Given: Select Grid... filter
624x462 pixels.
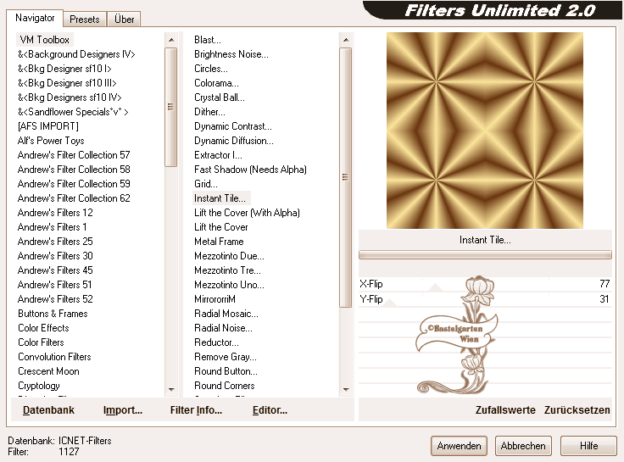Looking at the screenshot, I should pos(206,184).
